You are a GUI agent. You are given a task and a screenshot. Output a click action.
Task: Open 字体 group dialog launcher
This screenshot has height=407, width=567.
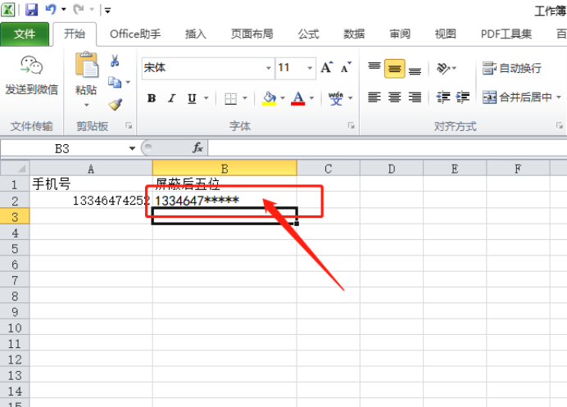(352, 126)
